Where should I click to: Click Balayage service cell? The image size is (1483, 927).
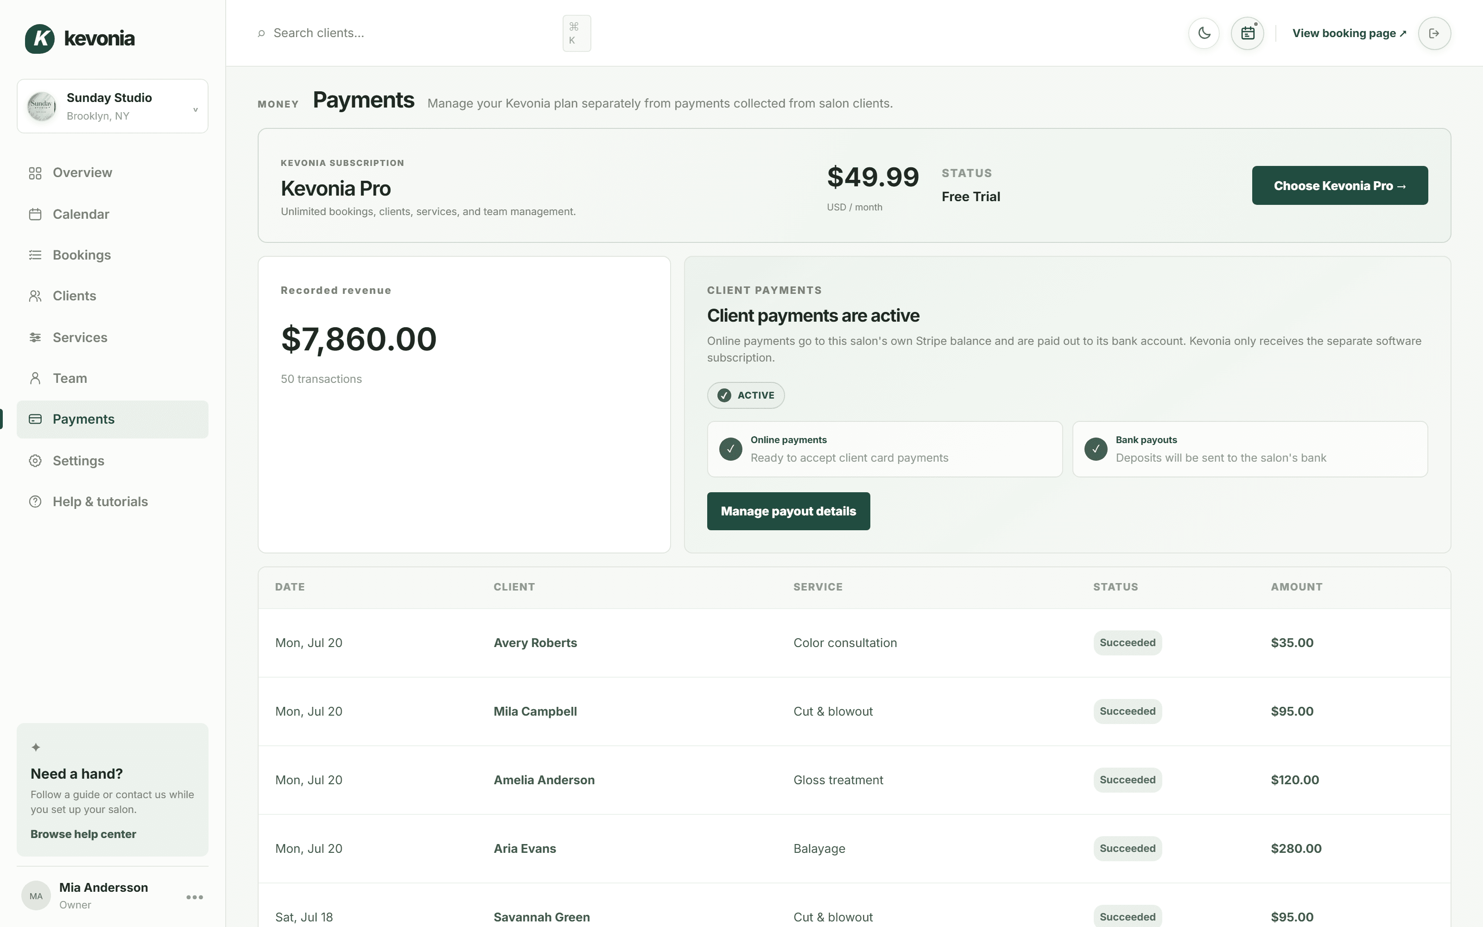(x=819, y=849)
